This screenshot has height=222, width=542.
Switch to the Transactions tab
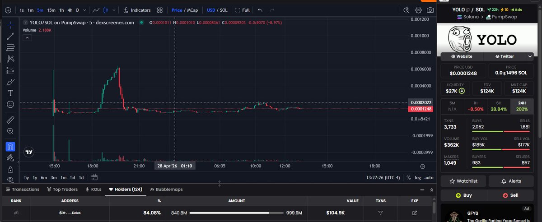click(22, 190)
